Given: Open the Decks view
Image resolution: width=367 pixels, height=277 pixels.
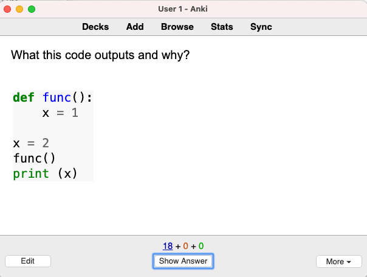Looking at the screenshot, I should coord(95,27).
